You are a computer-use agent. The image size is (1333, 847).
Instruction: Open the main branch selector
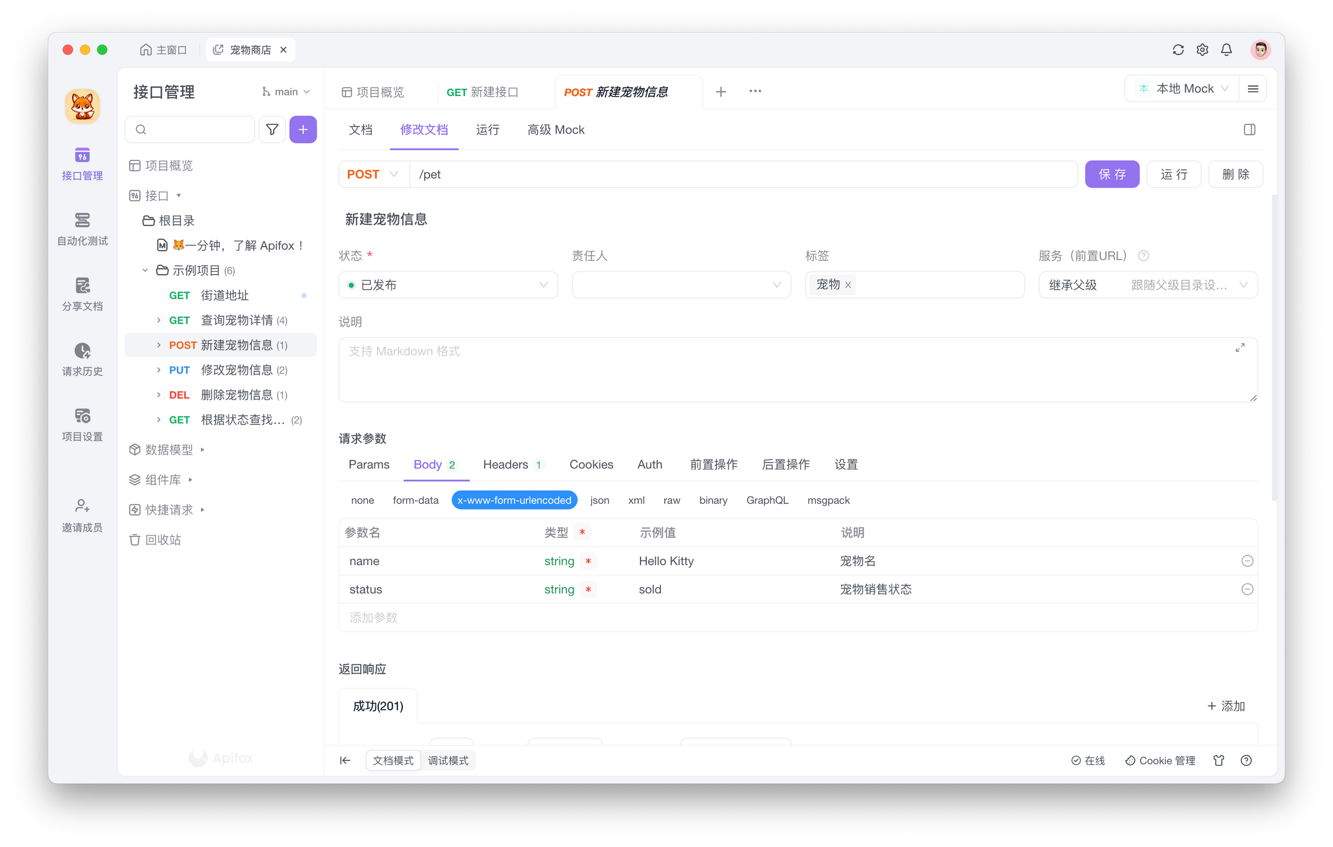pyautogui.click(x=285, y=91)
